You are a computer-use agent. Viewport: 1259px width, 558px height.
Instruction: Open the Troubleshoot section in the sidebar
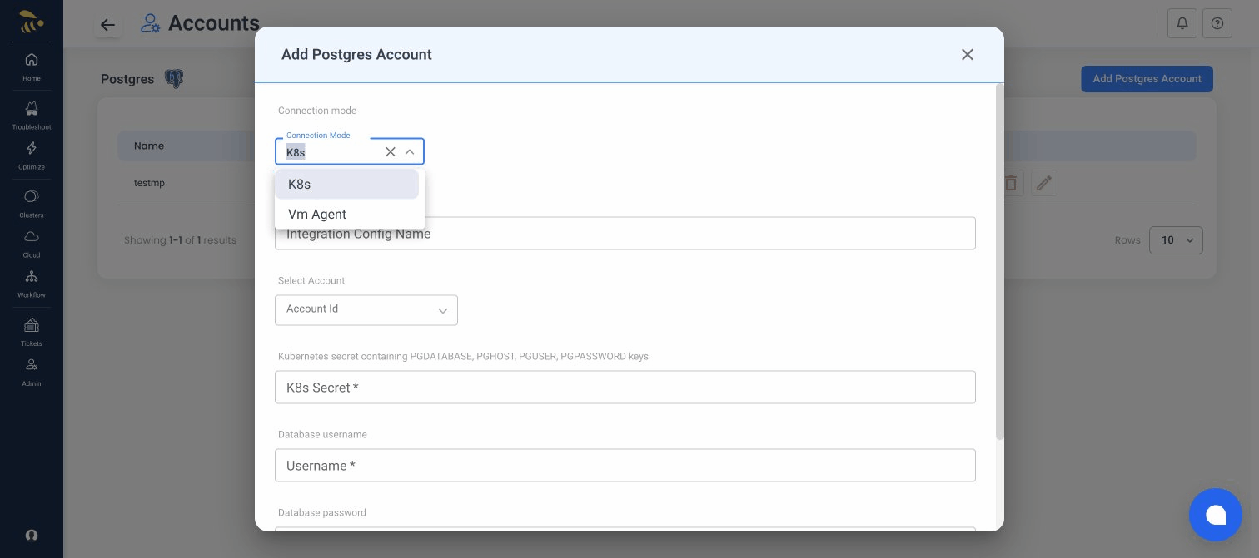click(x=31, y=115)
